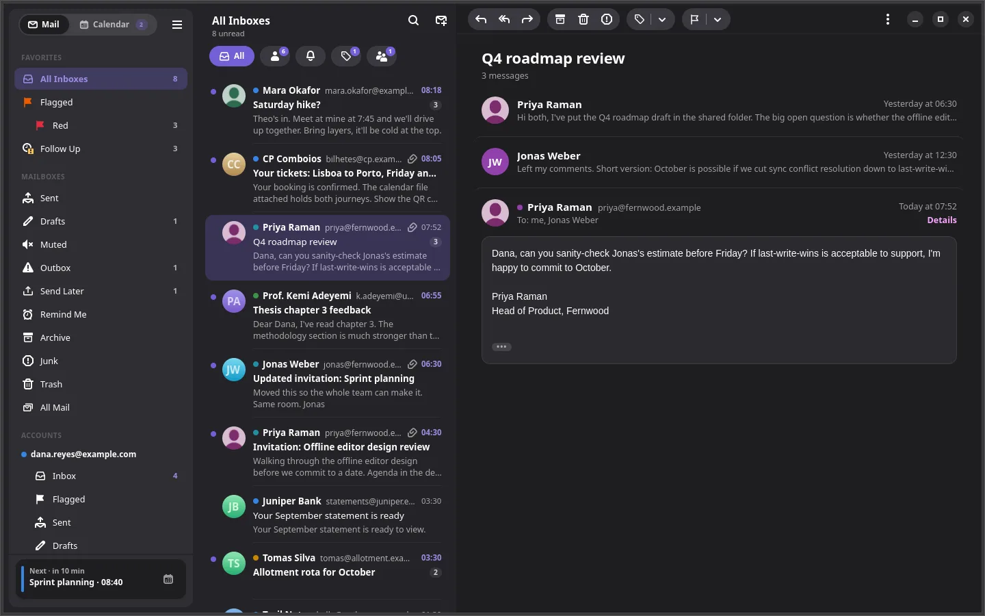Open the Outbox mailbox

[x=101, y=268]
